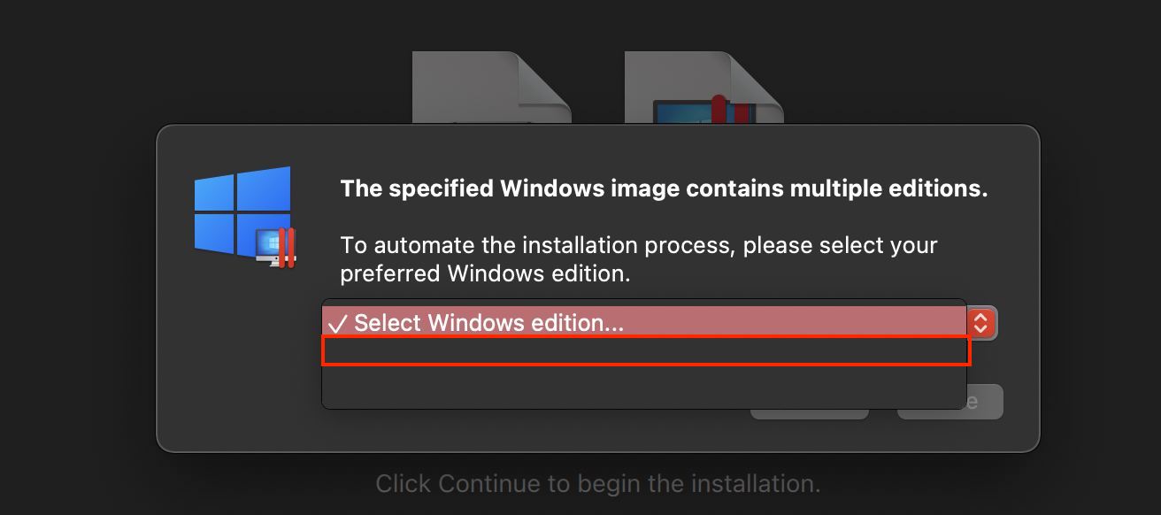
Task: Click the multiple editions heading text
Action: pyautogui.click(x=665, y=188)
